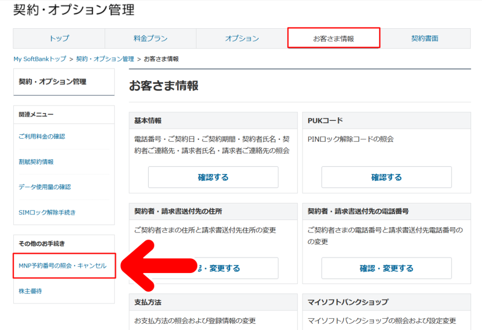The height and width of the screenshot is (330, 482).
Task: Click 契約・オプション管理 sidebar heading
Action: tap(52, 82)
